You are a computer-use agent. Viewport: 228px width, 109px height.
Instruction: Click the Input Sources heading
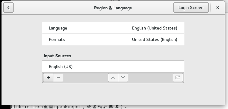tap(57, 56)
